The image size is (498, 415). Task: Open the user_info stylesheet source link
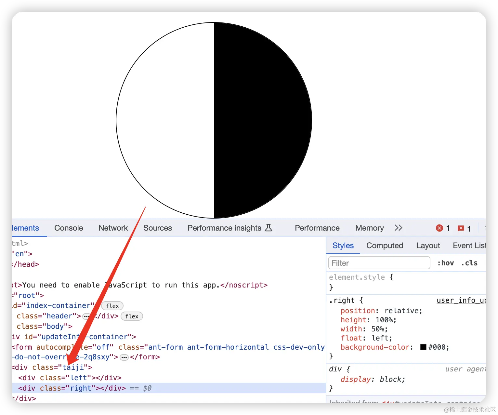tap(462, 300)
